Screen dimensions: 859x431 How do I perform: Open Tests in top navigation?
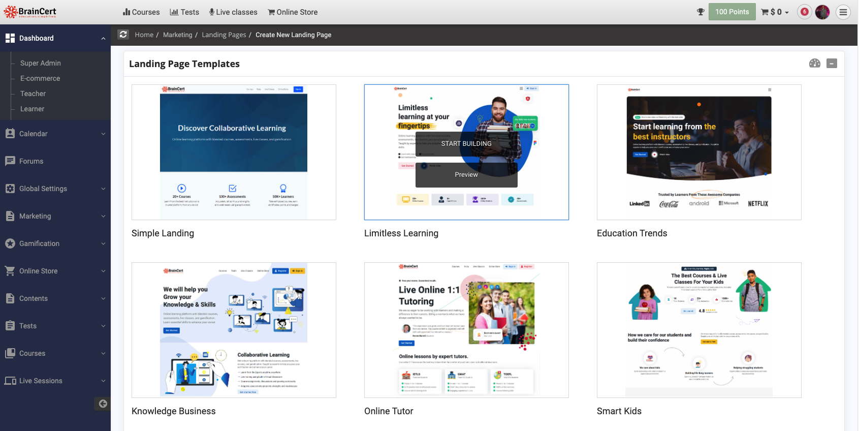(184, 12)
